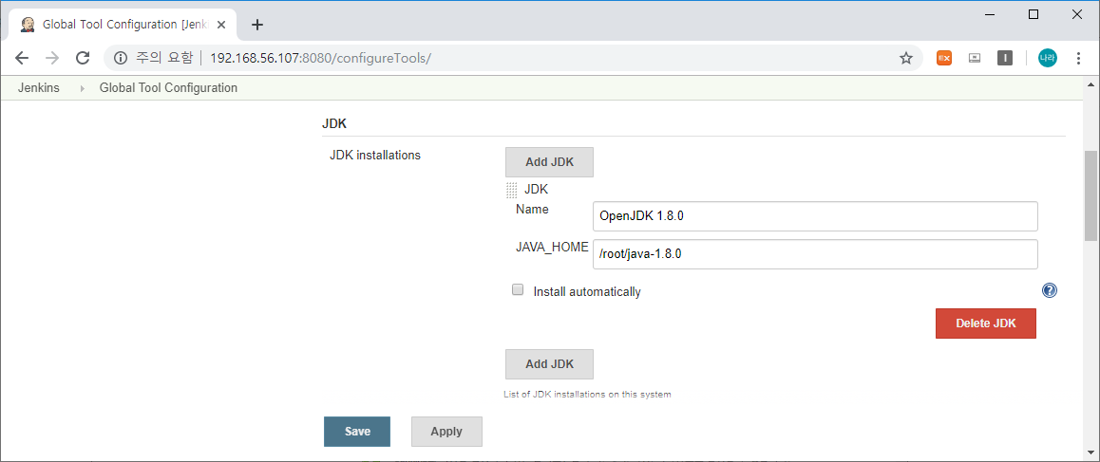Open the Chrome profile avatar
1100x462 pixels.
1048,58
